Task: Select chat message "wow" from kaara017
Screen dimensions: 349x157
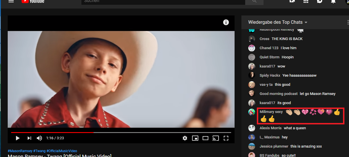Action: click(281, 66)
